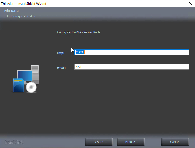Click the Https port input field
The width and height of the screenshot is (195, 148).
coord(131,67)
